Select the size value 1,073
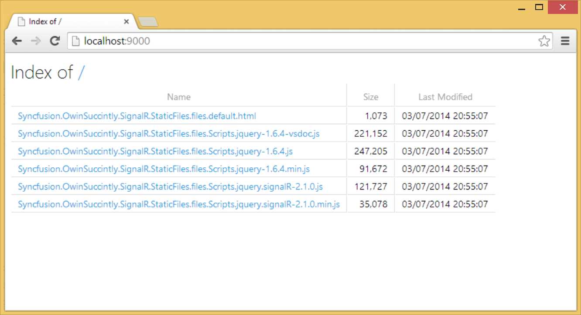581x315 pixels. [x=376, y=116]
